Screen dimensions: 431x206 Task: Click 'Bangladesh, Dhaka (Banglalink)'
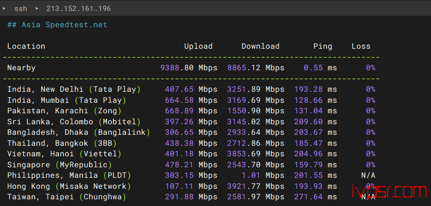pos(78,132)
